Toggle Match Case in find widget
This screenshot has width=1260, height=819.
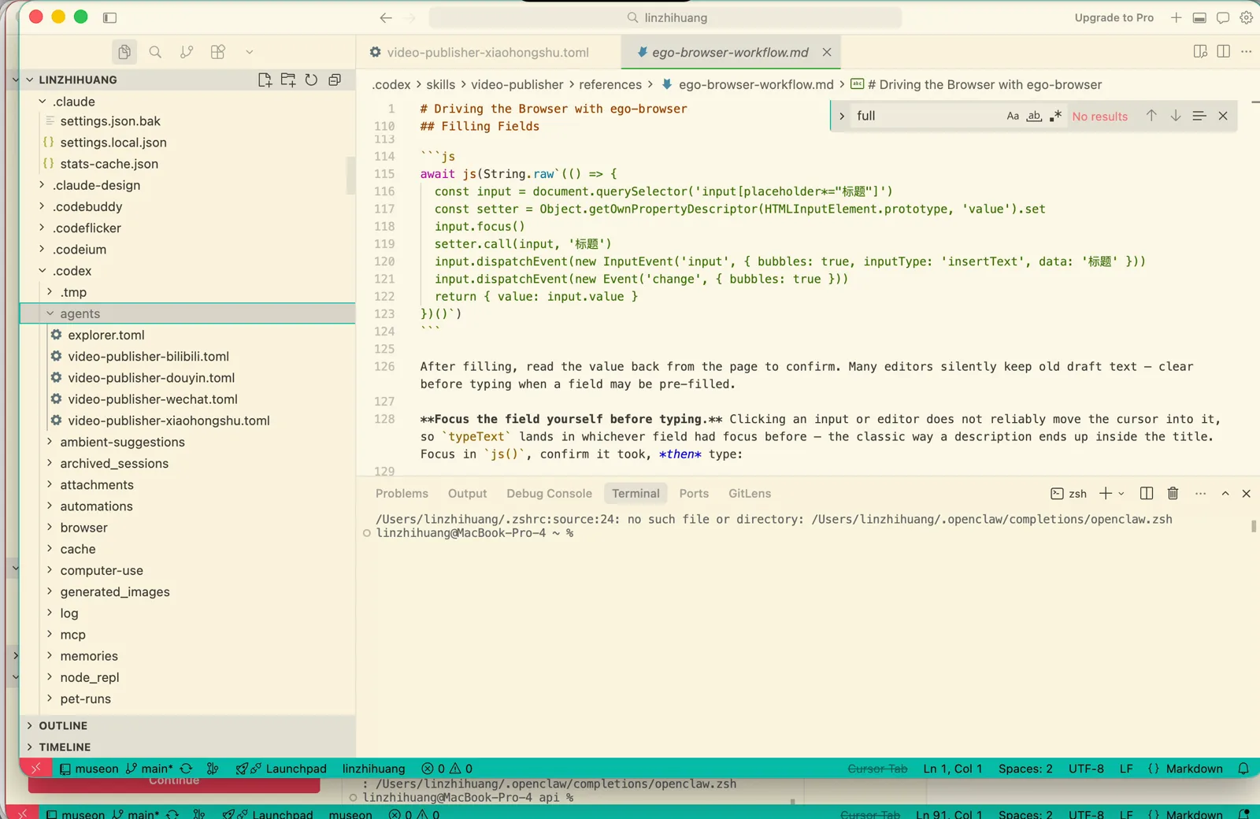click(1013, 116)
